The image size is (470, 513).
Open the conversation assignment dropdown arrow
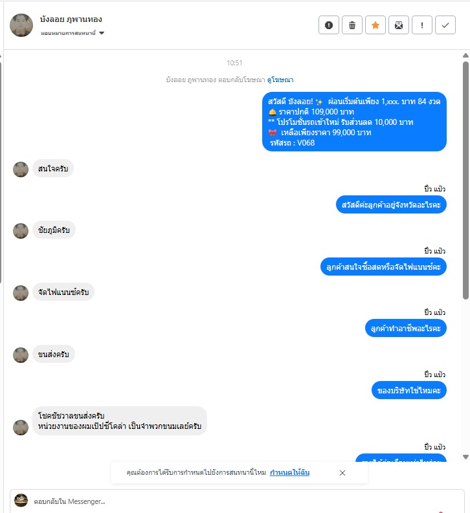click(102, 33)
